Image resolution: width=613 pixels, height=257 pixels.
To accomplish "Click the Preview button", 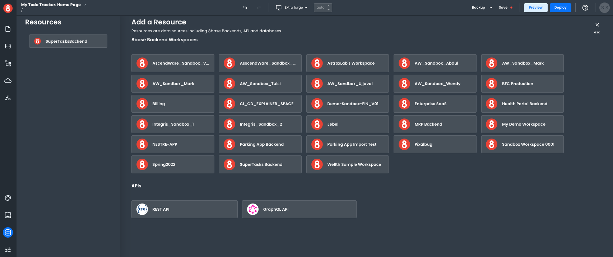I will (535, 8).
